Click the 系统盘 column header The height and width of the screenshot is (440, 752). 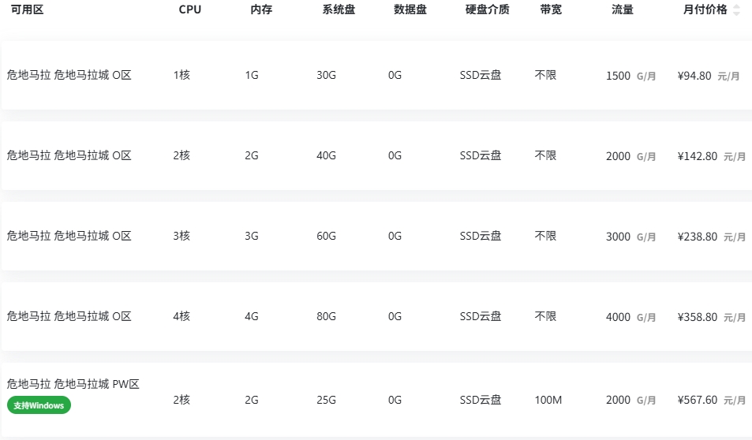click(x=339, y=9)
